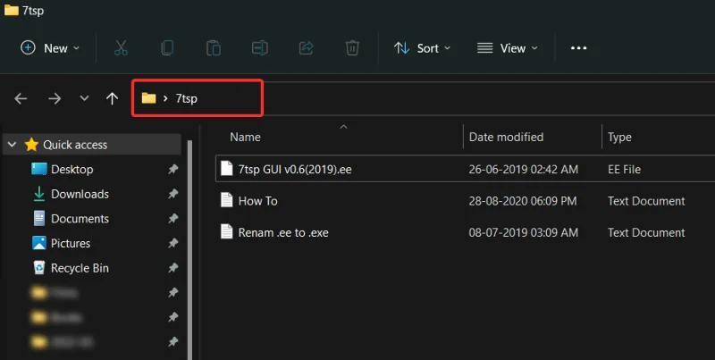This screenshot has width=715, height=360.
Task: Open Desktop in the sidebar
Action: (72, 170)
